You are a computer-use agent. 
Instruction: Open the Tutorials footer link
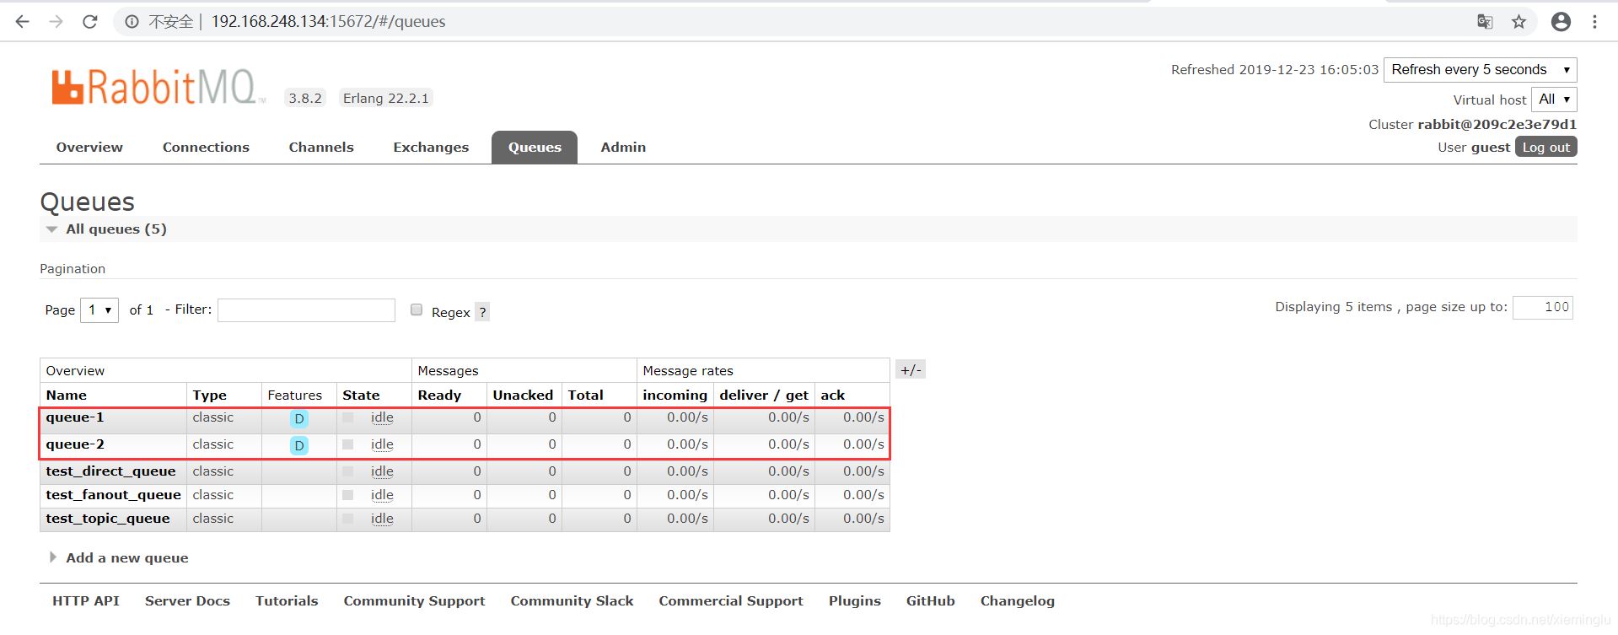coord(287,601)
